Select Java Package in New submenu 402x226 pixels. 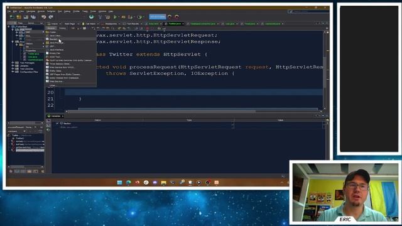coord(70,43)
